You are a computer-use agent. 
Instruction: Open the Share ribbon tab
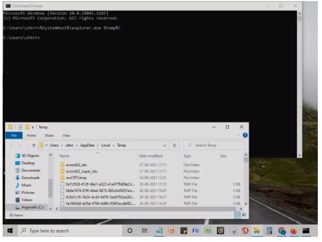click(49, 135)
